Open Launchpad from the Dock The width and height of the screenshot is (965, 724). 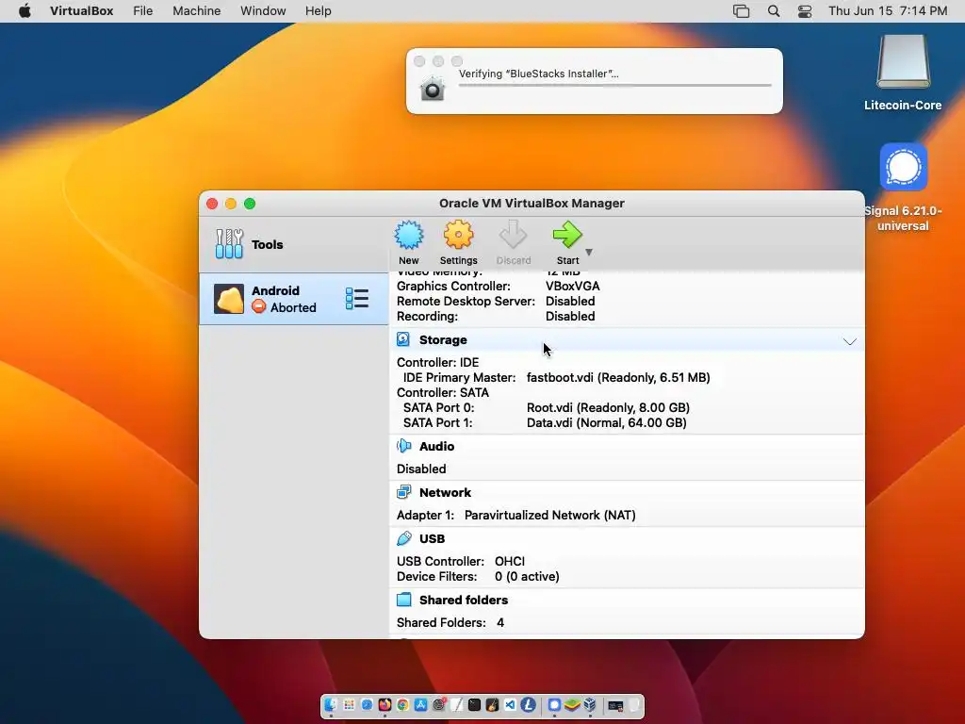(349, 705)
